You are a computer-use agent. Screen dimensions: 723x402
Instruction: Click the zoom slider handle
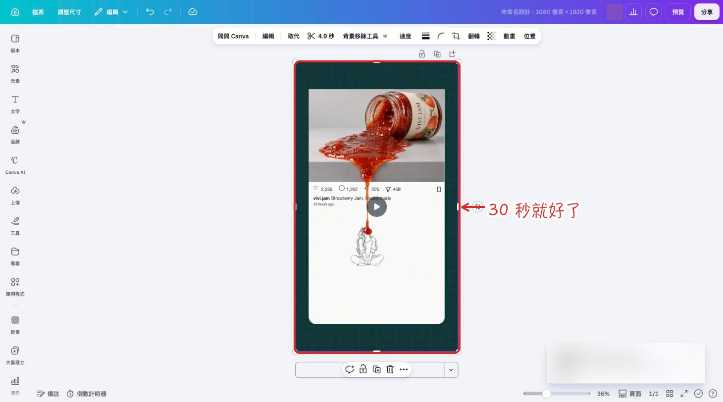click(x=546, y=394)
